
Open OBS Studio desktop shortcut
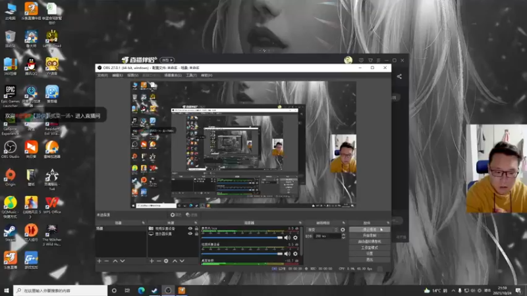coord(10,150)
